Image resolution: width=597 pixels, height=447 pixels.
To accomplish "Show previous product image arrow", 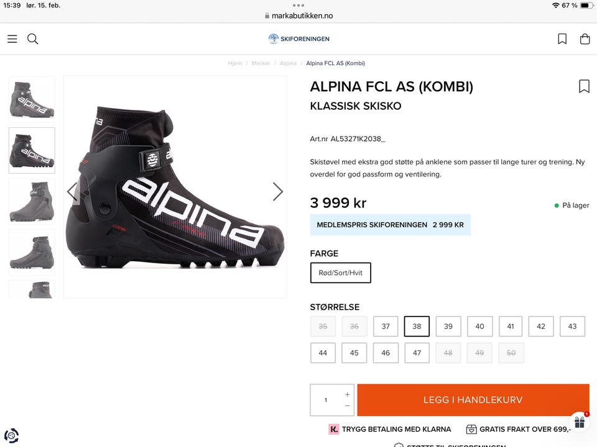I will (73, 191).
